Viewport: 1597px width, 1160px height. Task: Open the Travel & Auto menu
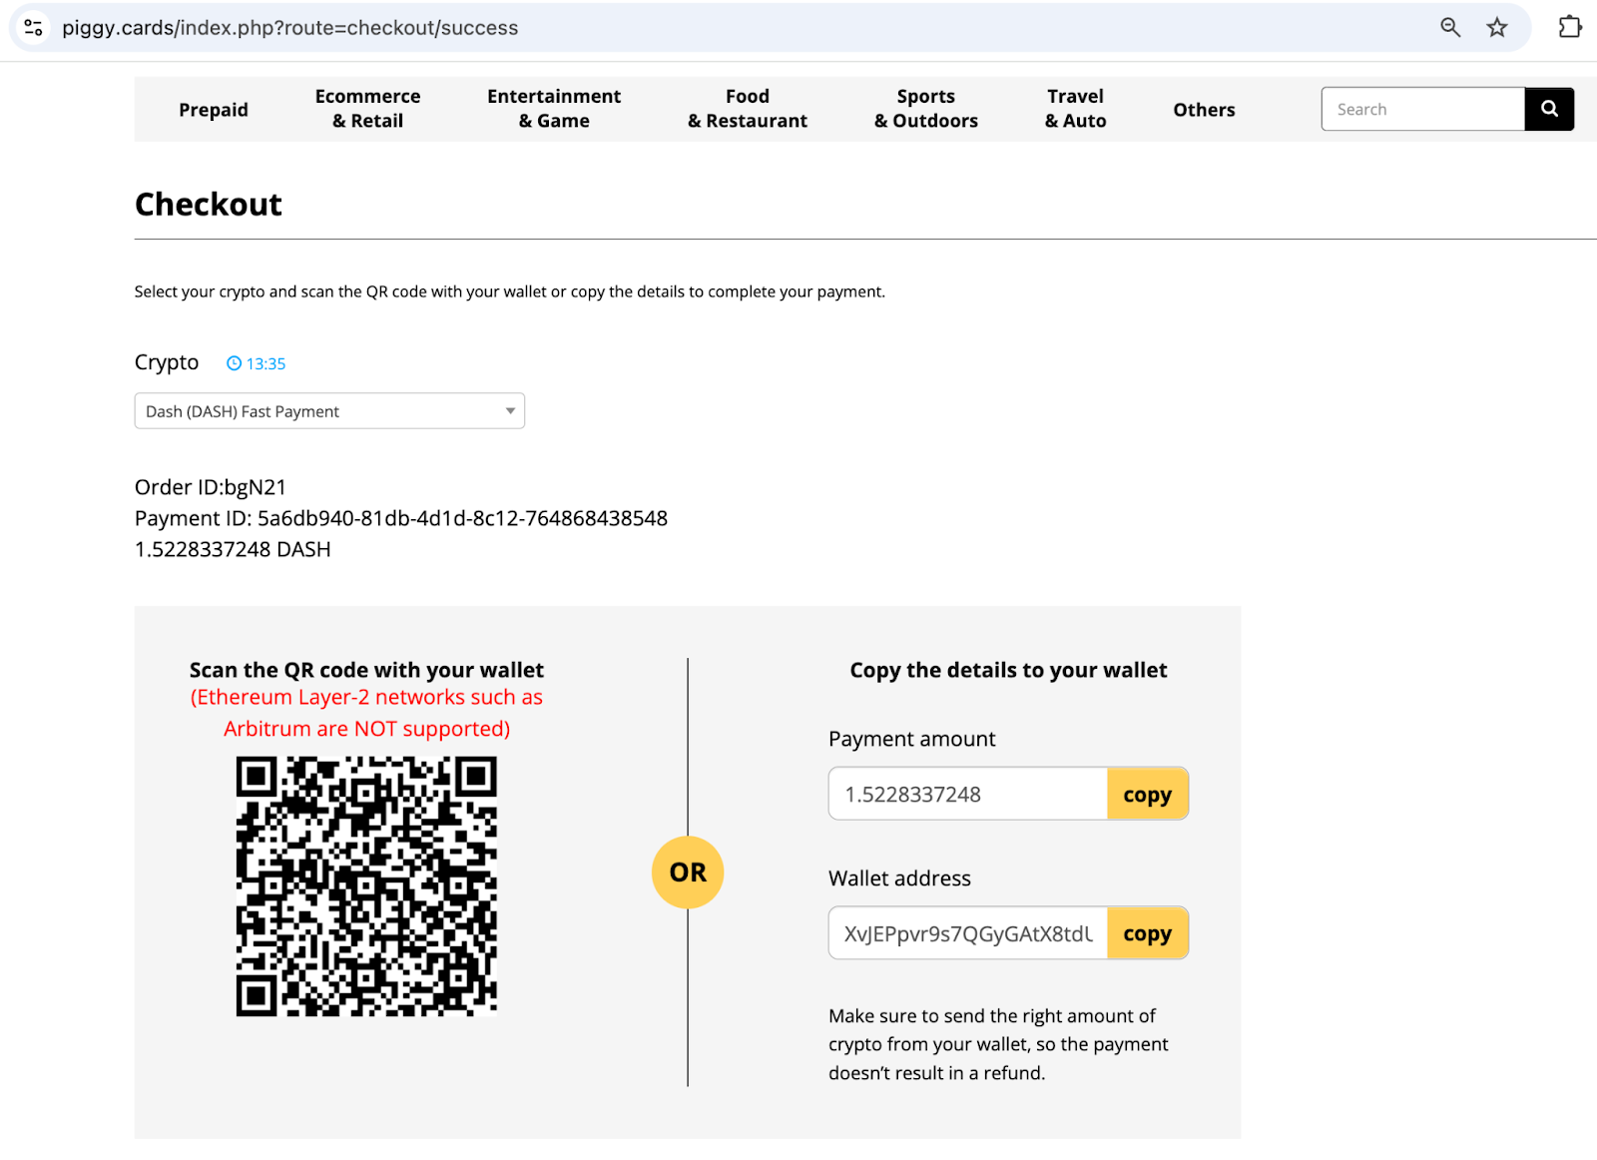[1075, 109]
